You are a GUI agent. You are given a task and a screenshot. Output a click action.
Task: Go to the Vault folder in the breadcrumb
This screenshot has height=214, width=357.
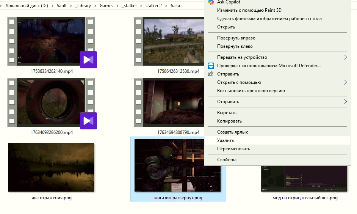[62, 6]
